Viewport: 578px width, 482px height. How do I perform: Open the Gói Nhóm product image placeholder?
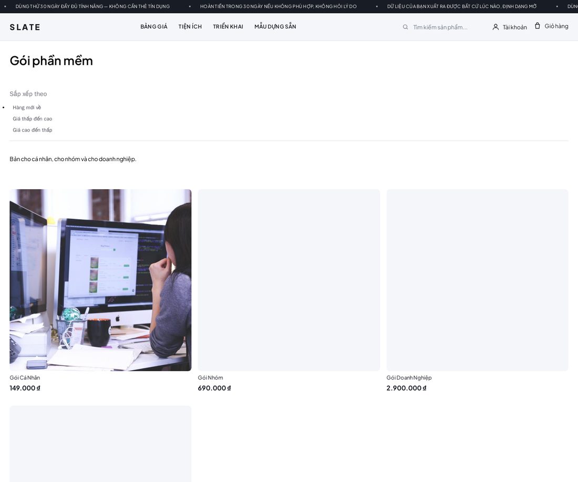coord(288,280)
